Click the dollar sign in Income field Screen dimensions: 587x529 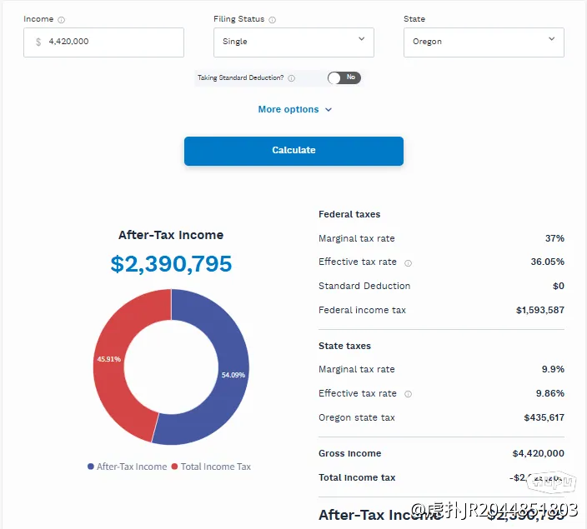[x=38, y=42]
